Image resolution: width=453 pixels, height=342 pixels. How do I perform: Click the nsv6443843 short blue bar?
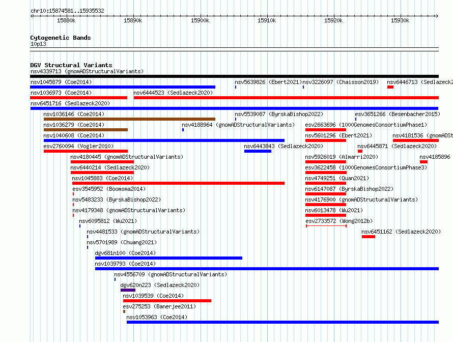coord(258,151)
